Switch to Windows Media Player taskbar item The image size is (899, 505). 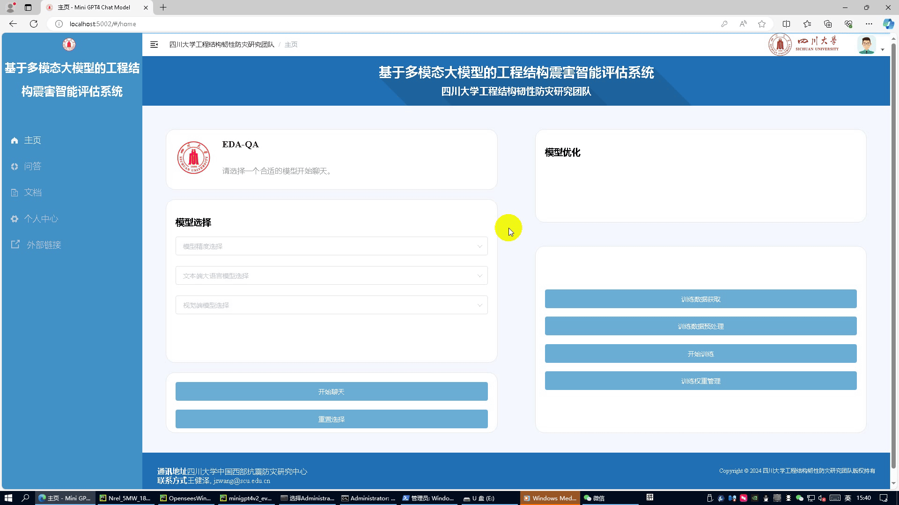click(x=550, y=498)
